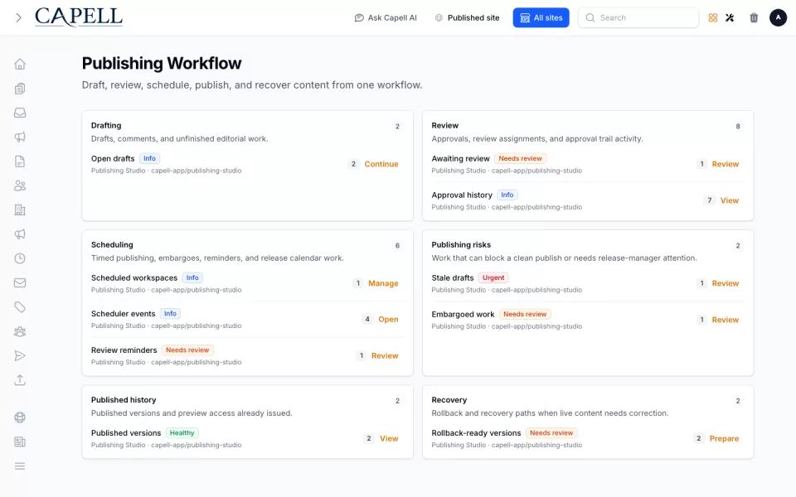Open the globe icon in the sidebar
Viewport: 796px width, 497px height.
point(20,417)
